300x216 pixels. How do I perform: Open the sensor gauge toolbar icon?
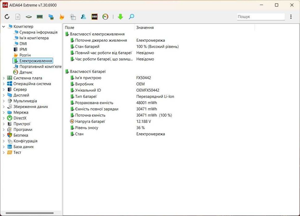point(105,17)
